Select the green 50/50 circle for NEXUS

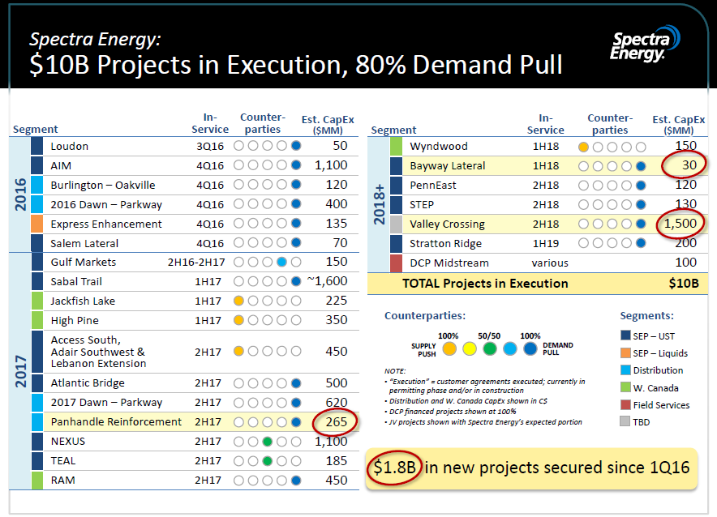pos(268,441)
